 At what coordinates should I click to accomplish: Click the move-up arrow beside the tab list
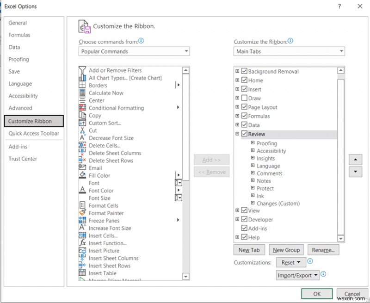(x=355, y=159)
